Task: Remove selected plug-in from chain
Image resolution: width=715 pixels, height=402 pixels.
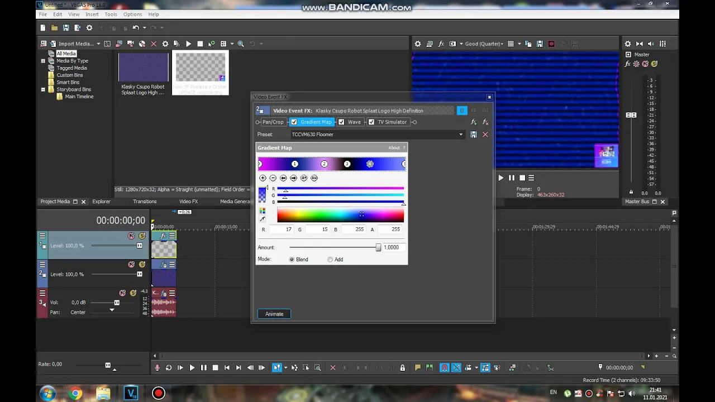Action: click(485, 122)
